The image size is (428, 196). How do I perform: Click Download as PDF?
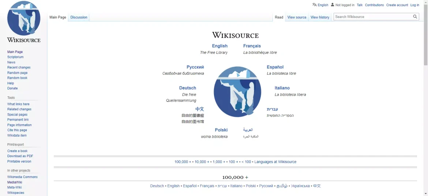coord(20,156)
